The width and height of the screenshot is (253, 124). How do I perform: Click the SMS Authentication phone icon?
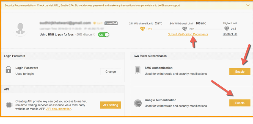(138, 70)
